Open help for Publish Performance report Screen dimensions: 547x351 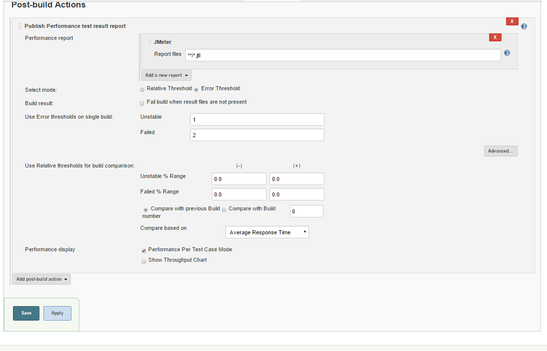[x=524, y=26]
